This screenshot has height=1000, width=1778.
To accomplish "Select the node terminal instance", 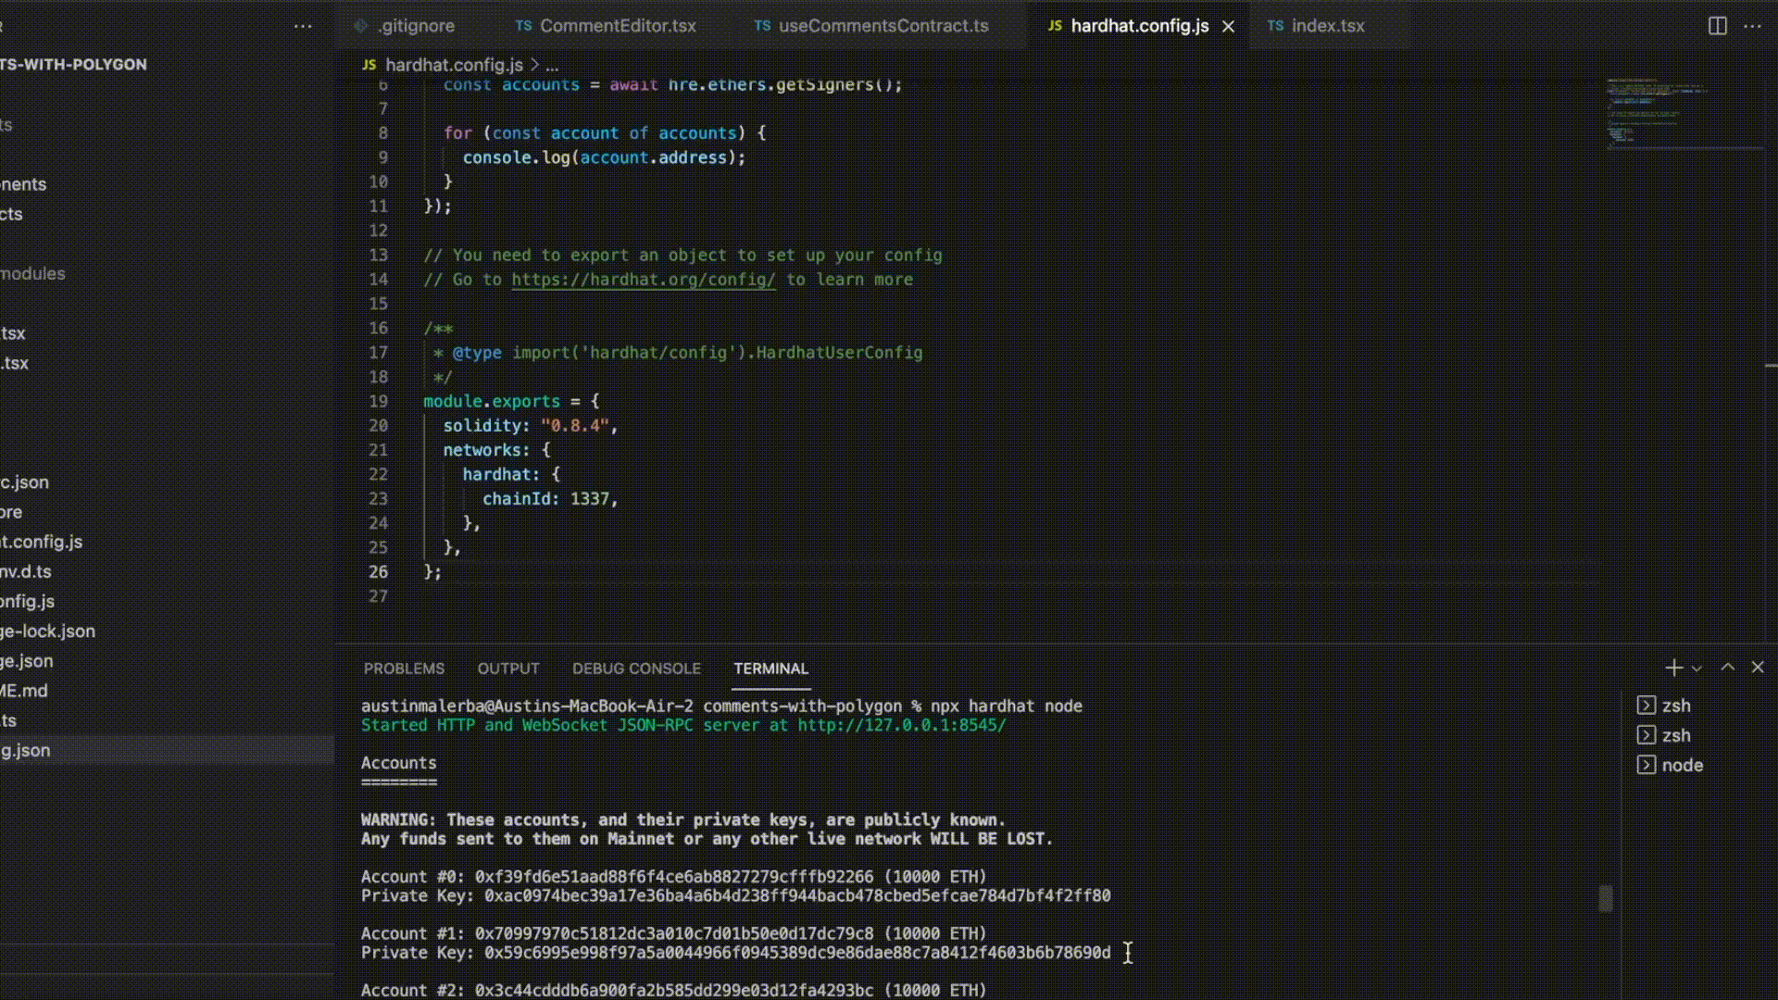I will click(1681, 765).
